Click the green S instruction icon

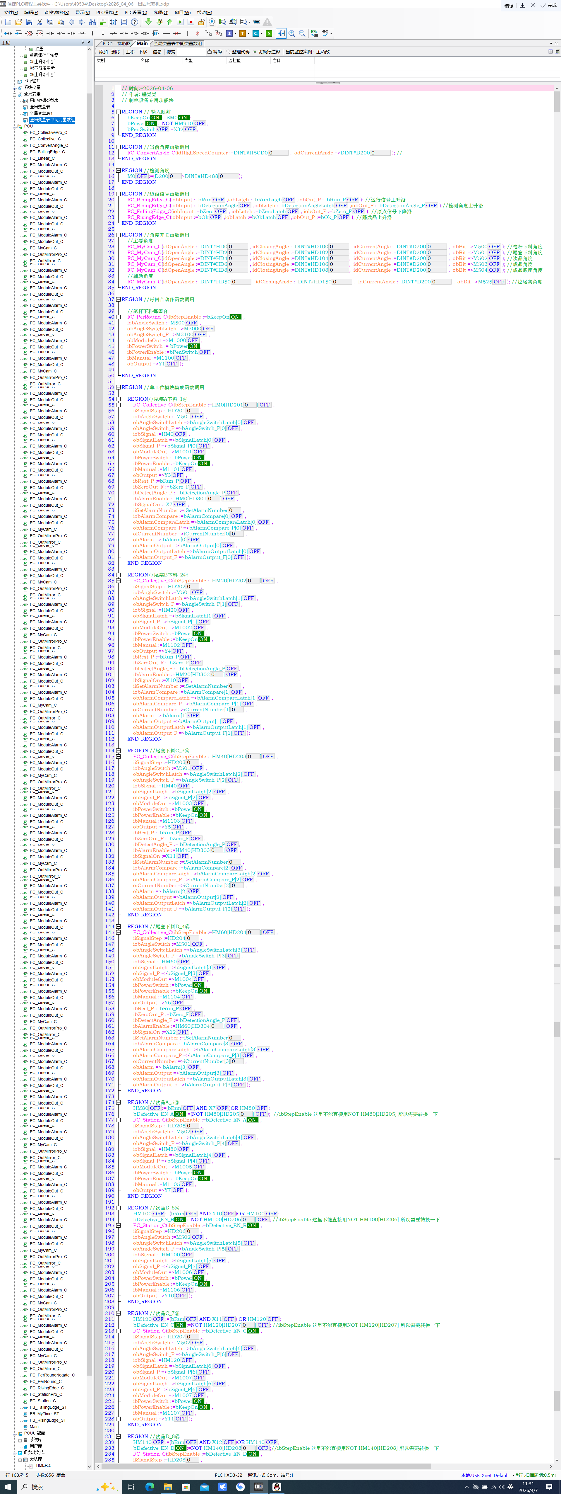coord(269,34)
